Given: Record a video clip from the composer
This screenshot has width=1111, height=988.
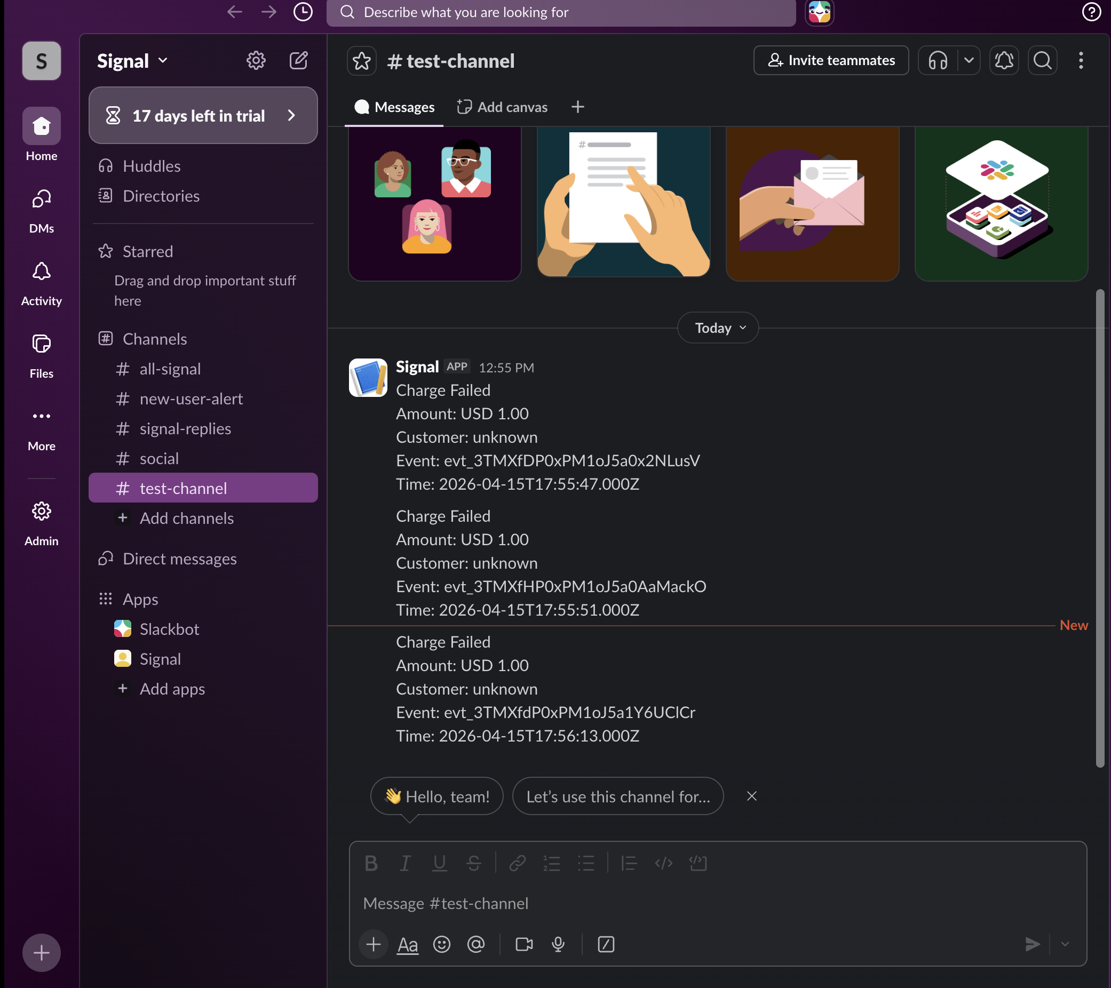Looking at the screenshot, I should [523, 945].
